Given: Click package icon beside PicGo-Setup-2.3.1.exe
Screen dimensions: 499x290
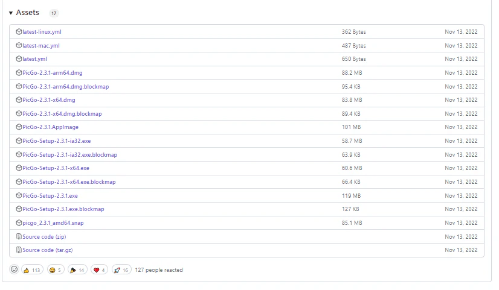Looking at the screenshot, I should (19, 196).
